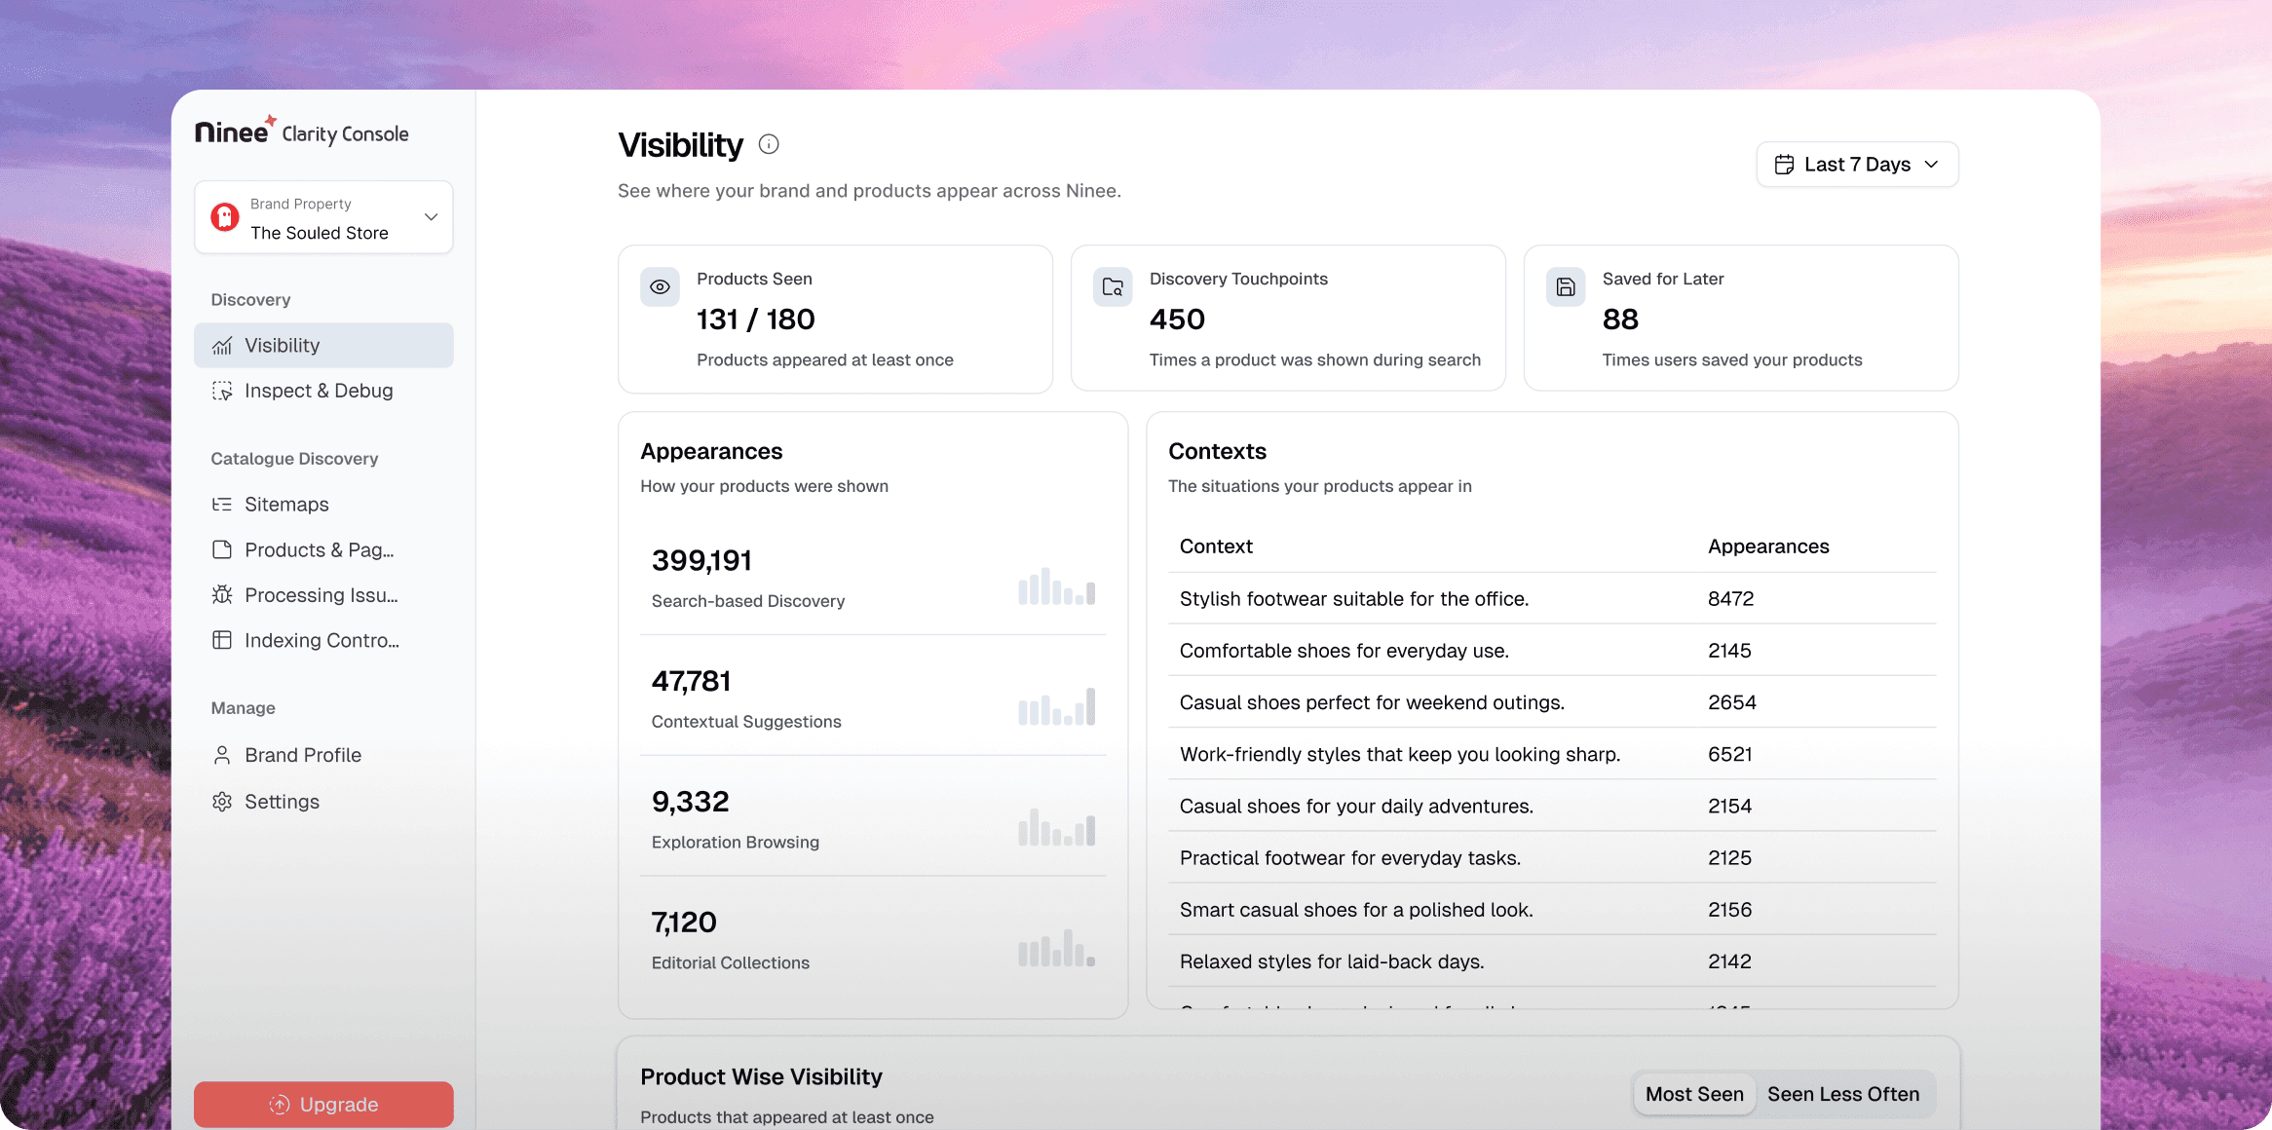
Task: Open Settings in the sidebar
Action: tap(282, 802)
